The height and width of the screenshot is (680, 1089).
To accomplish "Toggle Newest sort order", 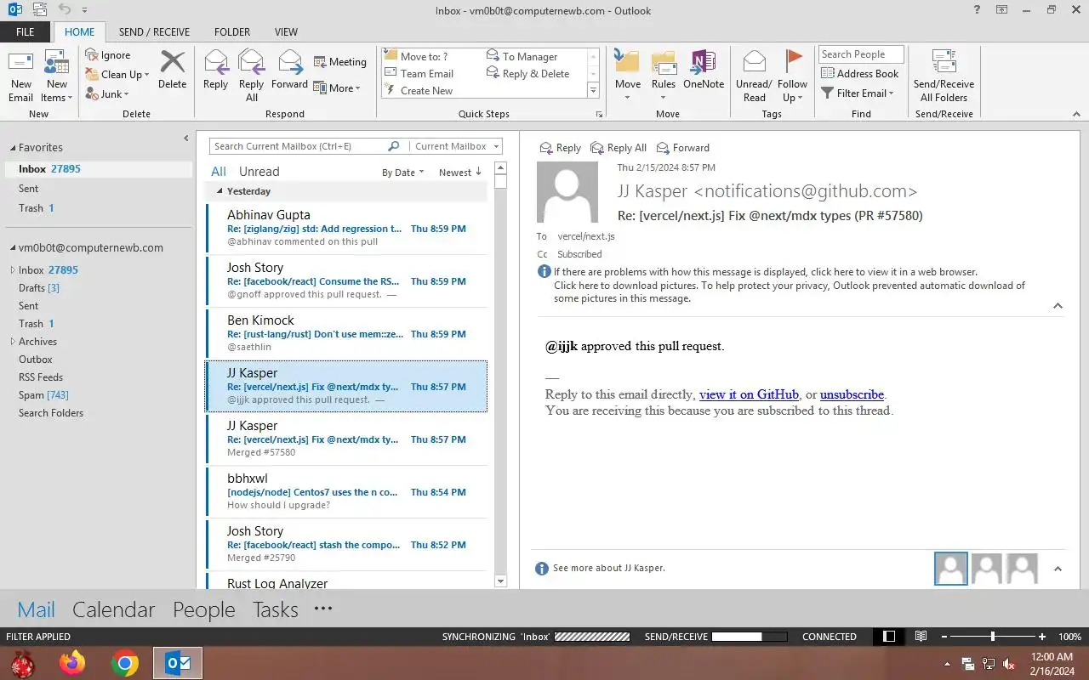I will coord(460,173).
